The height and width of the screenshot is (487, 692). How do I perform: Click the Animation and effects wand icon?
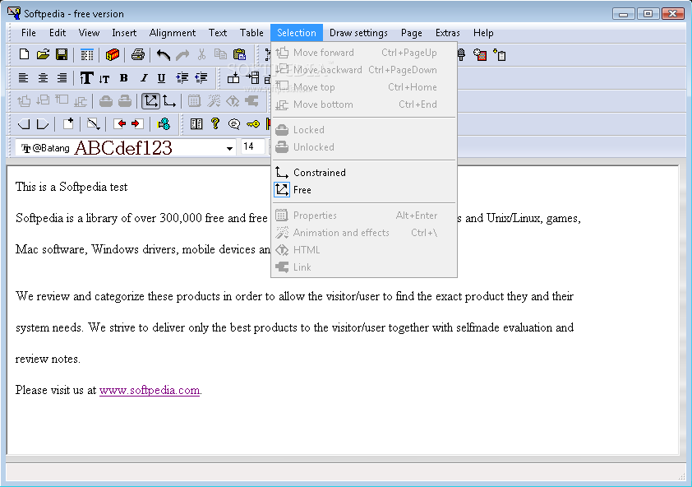214,101
